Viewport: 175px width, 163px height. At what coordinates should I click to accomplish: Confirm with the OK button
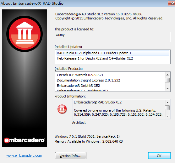coord(159,156)
